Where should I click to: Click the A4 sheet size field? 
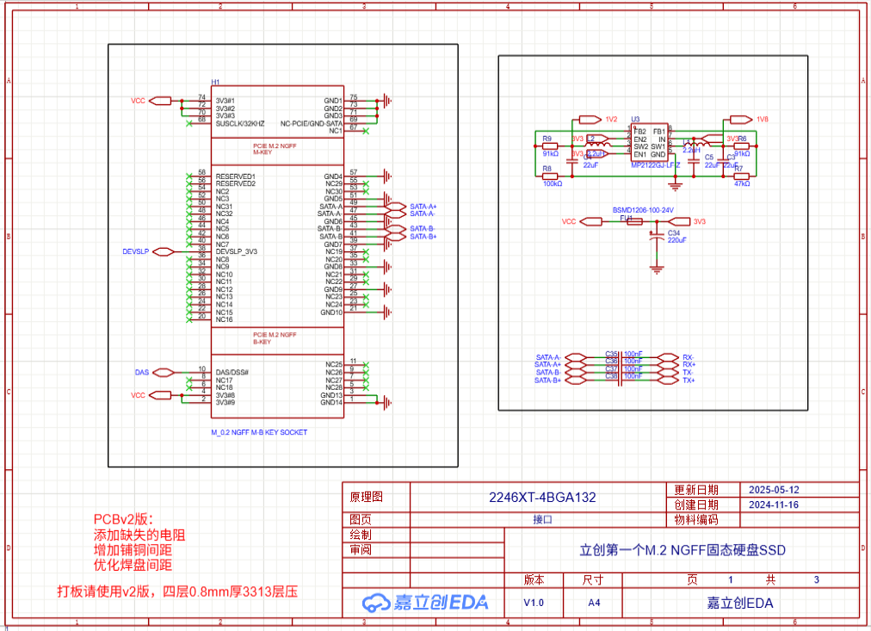point(594,603)
